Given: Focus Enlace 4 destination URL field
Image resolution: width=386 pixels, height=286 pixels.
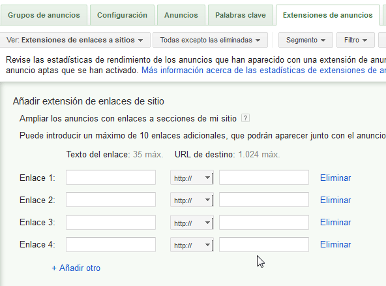Looking at the screenshot, I should pos(264,244).
